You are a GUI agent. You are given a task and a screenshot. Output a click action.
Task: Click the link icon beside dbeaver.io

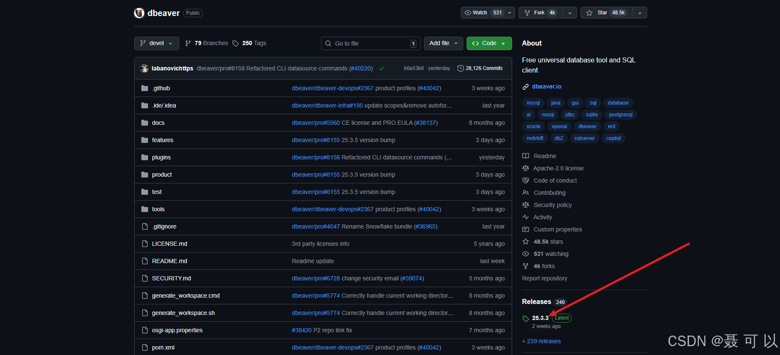[526, 87]
